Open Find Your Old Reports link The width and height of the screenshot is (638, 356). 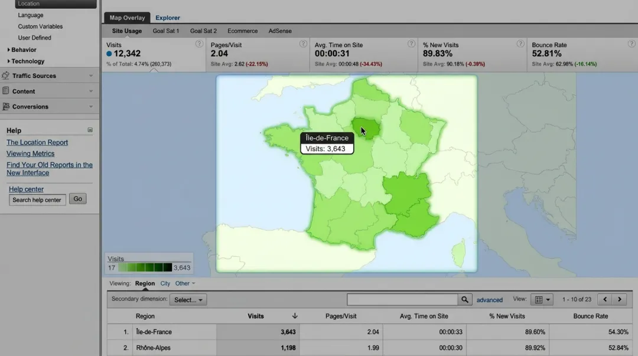(x=49, y=168)
